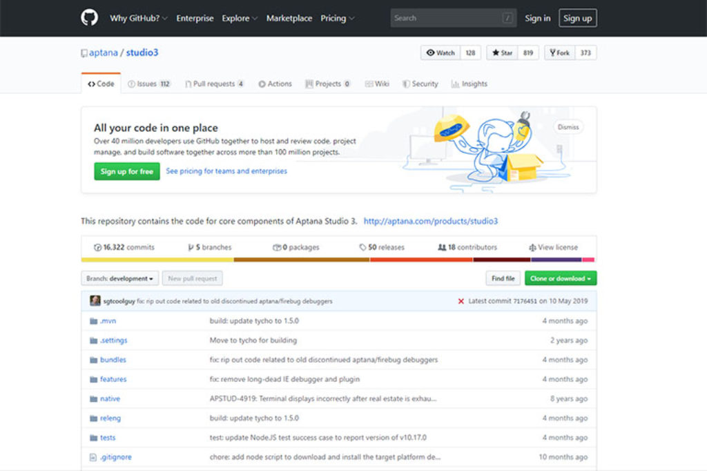Click the GitHub Octocat logo icon
The height and width of the screenshot is (471, 707).
(x=89, y=18)
